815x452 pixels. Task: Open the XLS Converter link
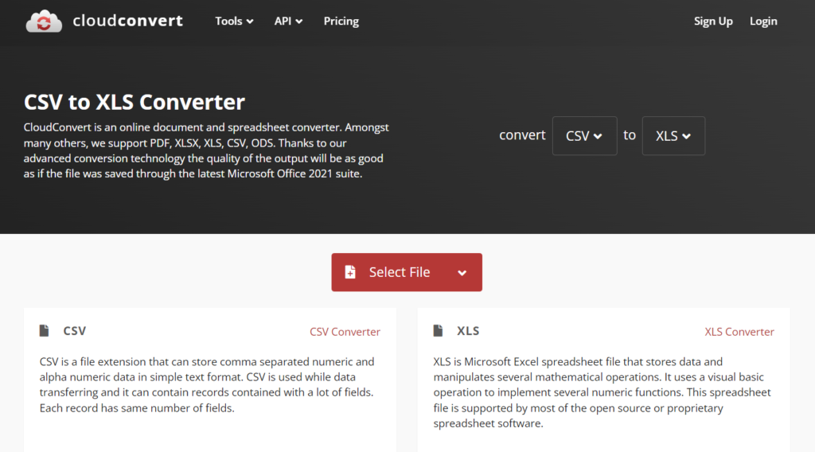pos(739,332)
